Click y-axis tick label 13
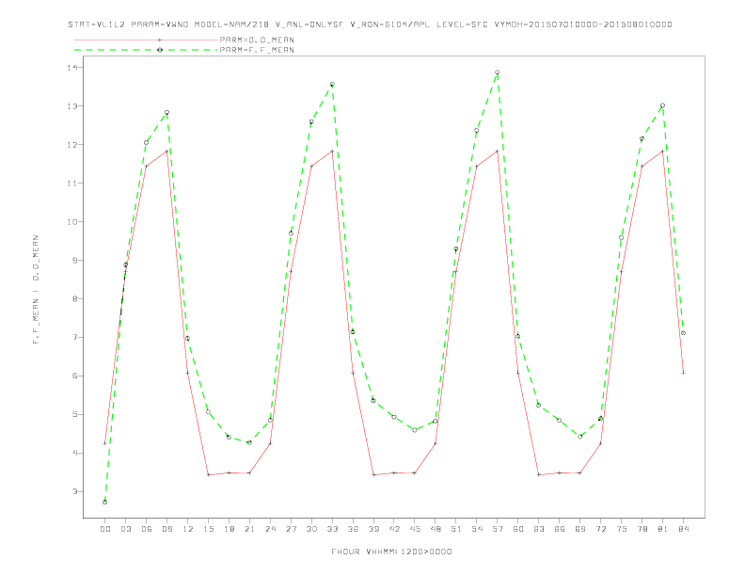 [x=72, y=106]
